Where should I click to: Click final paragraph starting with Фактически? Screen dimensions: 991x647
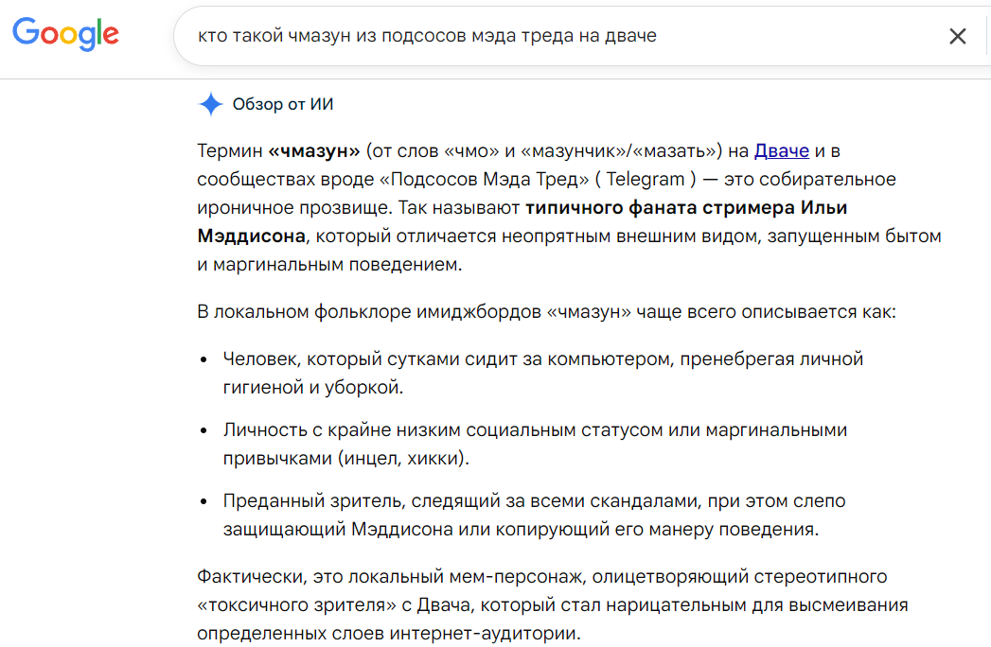pos(553,604)
